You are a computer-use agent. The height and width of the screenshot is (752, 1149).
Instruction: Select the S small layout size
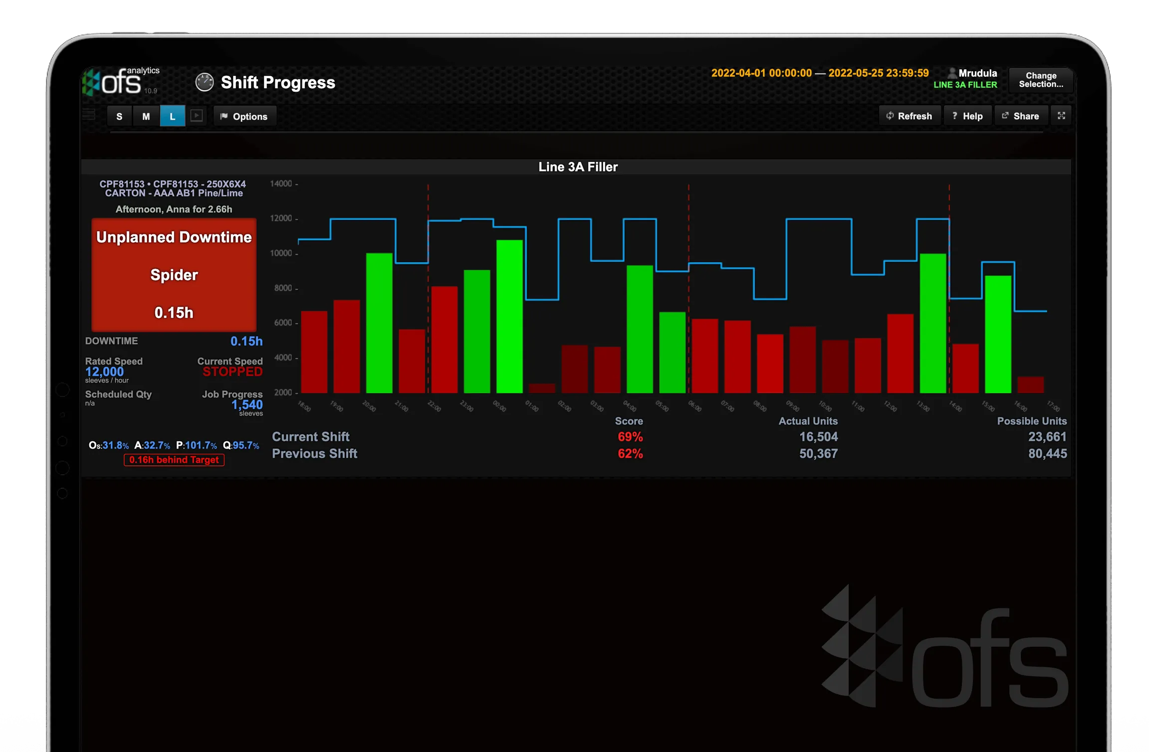tap(119, 116)
